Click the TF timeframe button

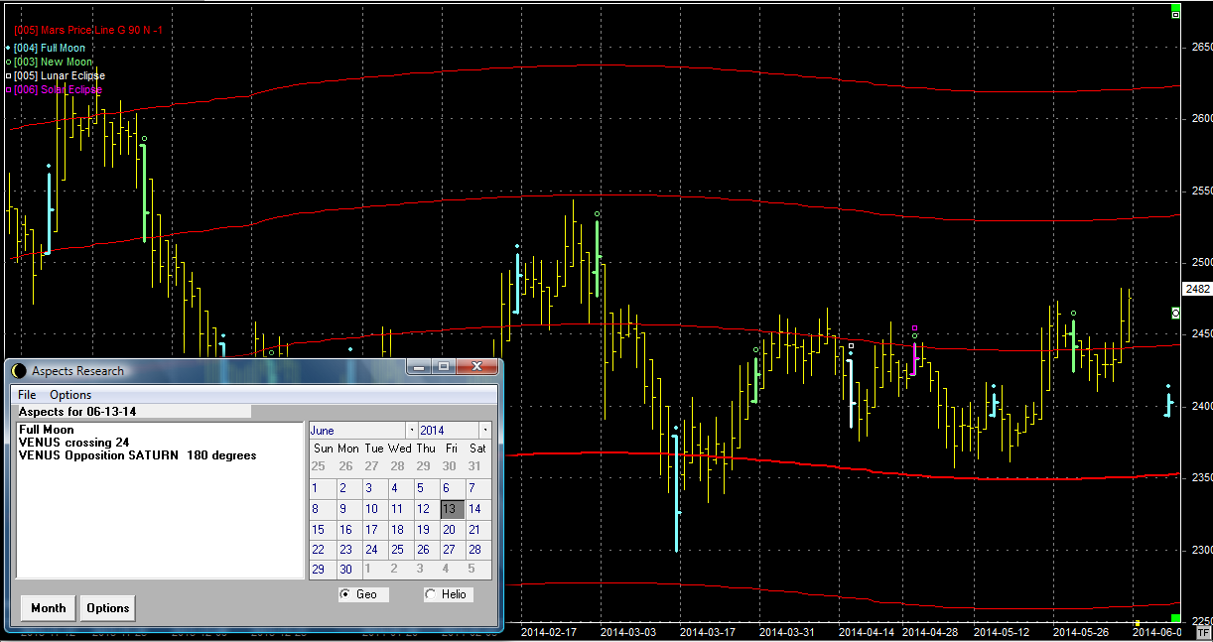[x=1204, y=632]
